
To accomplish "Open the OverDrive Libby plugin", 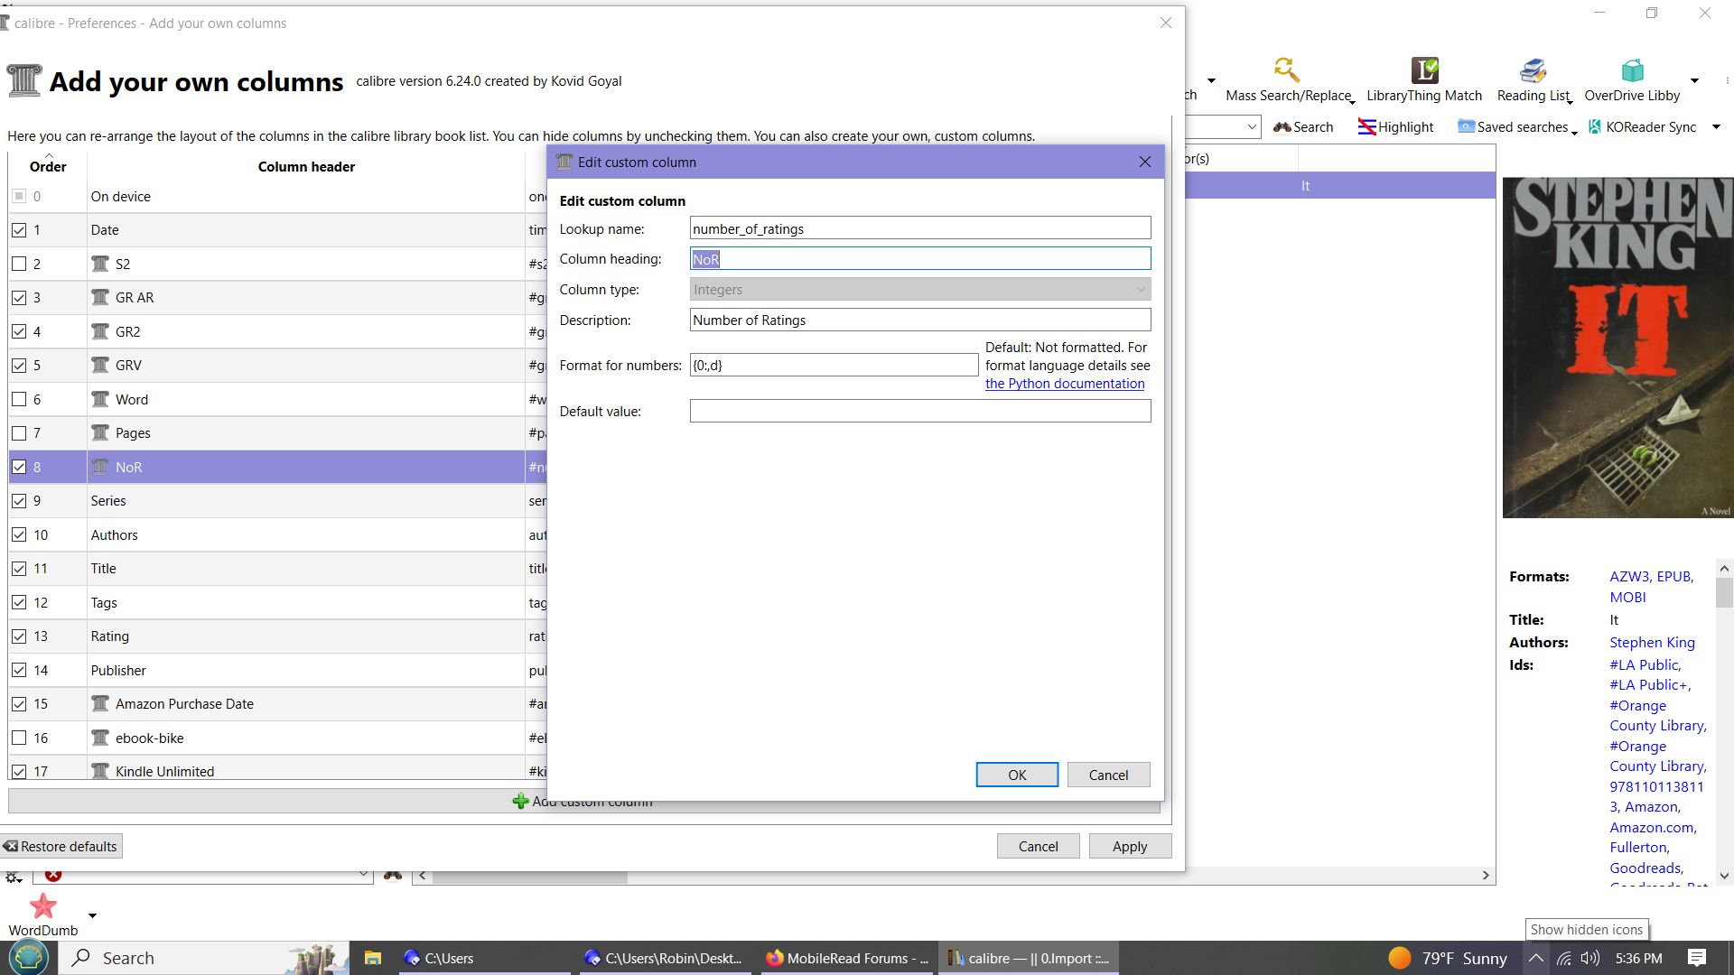I will pos(1632,70).
